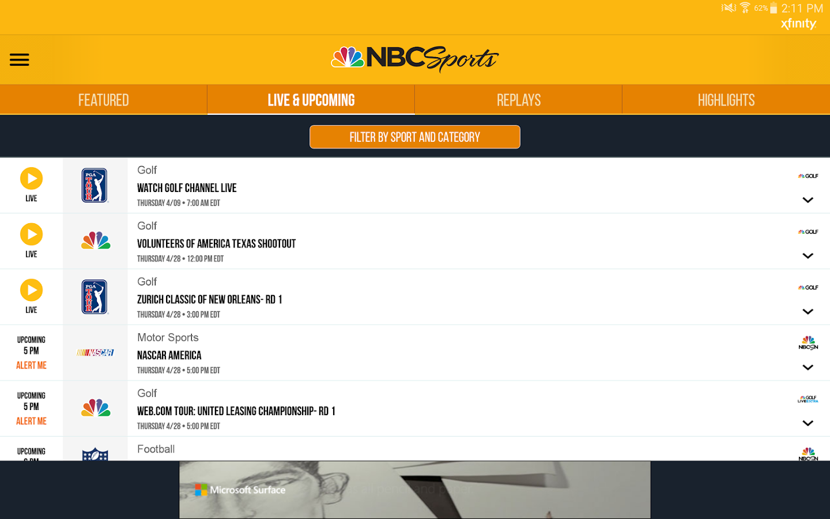The image size is (830, 519).
Task: Select the Live & Upcoming tab
Action: 311,100
